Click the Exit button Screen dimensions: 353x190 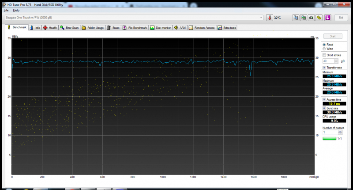click(341, 18)
